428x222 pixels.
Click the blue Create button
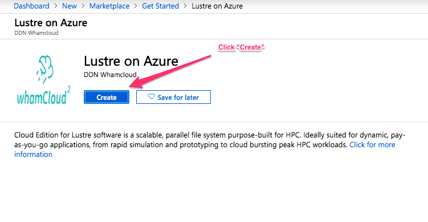(107, 98)
